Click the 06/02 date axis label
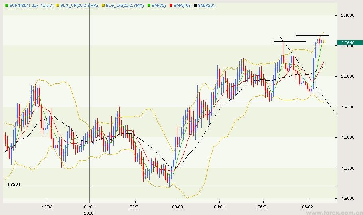This screenshot has height=215, width=363. pos(308,207)
